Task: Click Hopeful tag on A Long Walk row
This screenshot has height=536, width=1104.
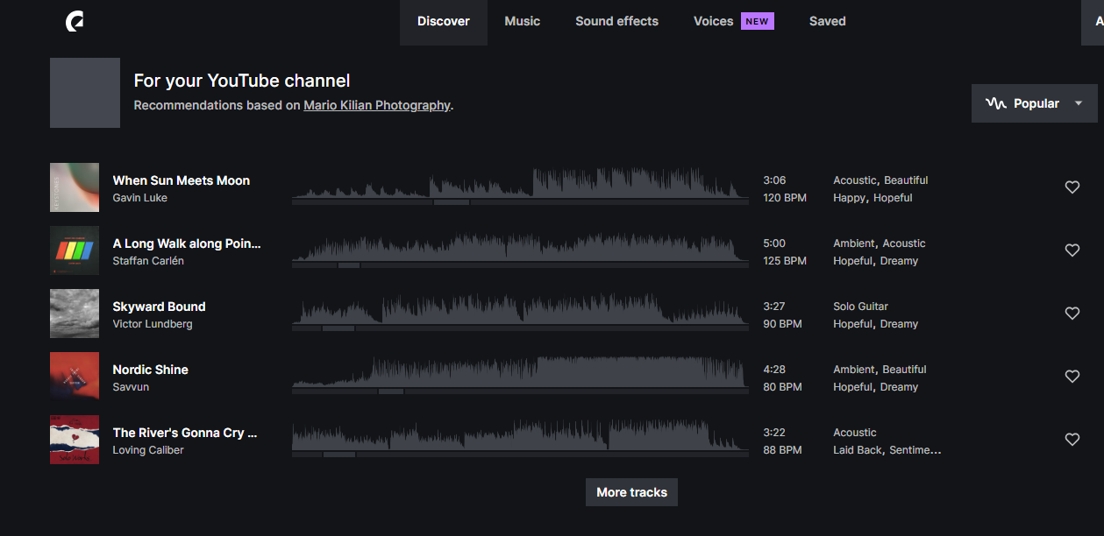Action: (853, 261)
